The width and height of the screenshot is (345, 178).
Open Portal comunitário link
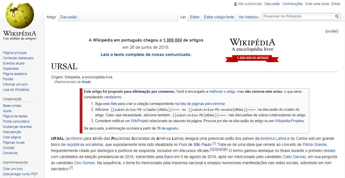16,121
